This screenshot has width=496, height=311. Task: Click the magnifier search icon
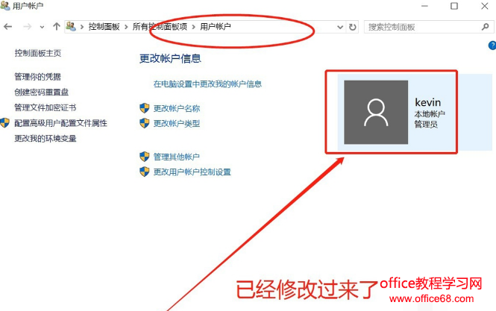tap(486, 27)
